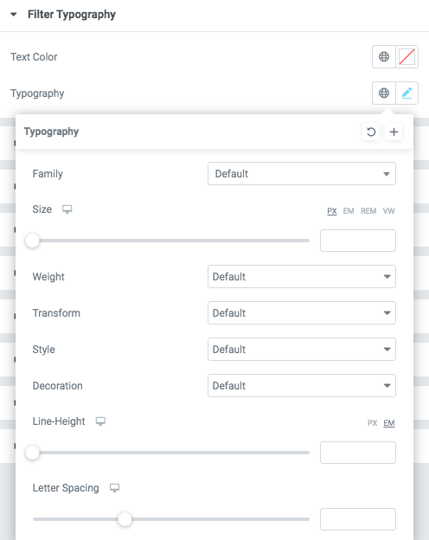Switch Size unit to REM

(x=368, y=211)
